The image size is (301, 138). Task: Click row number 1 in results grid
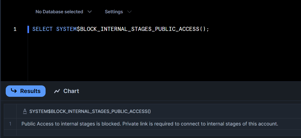[x=10, y=124]
